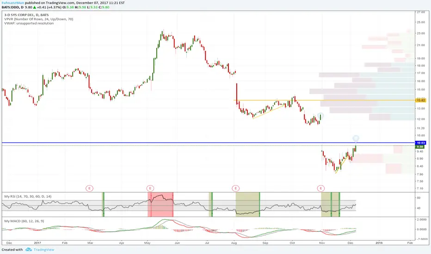Click the H:9.98 high value

80,7
